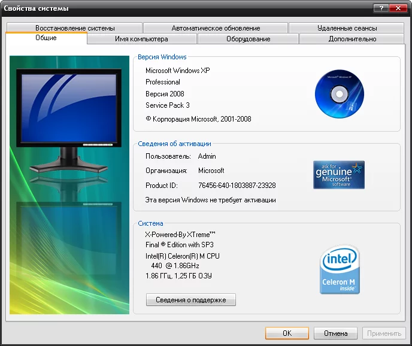Click the help question mark button in title bar

click(x=381, y=8)
